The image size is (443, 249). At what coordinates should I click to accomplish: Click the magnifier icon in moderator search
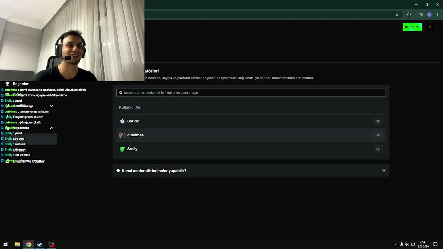(x=121, y=93)
